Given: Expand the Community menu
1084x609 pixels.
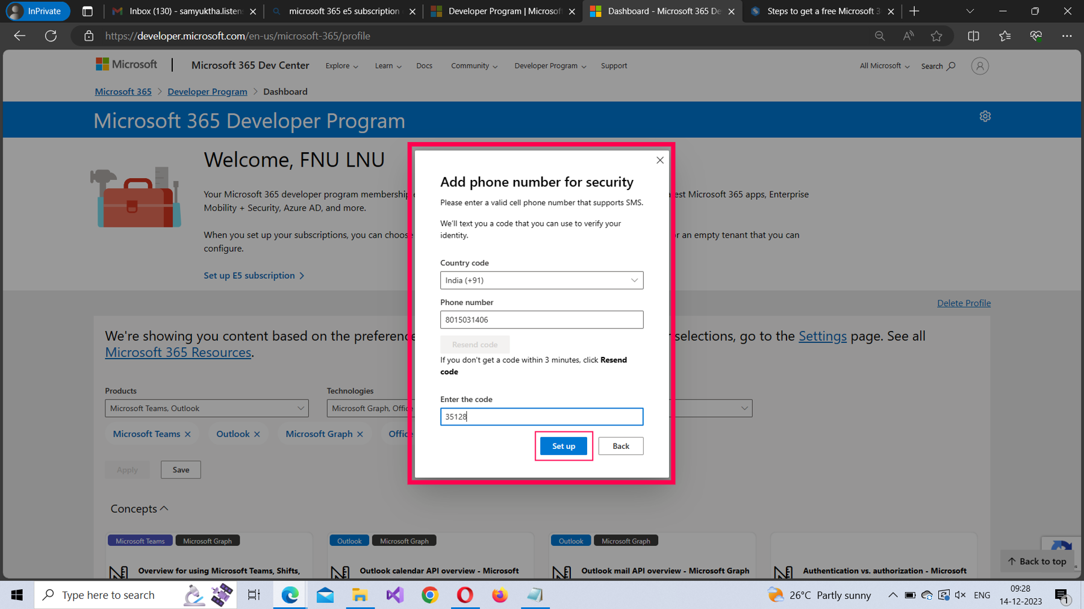Looking at the screenshot, I should pyautogui.click(x=474, y=66).
